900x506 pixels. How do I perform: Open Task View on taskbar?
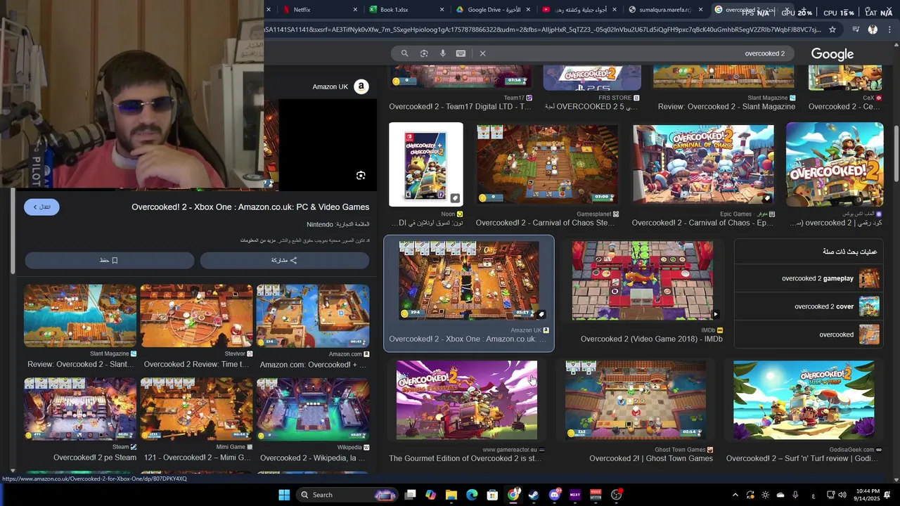(411, 495)
